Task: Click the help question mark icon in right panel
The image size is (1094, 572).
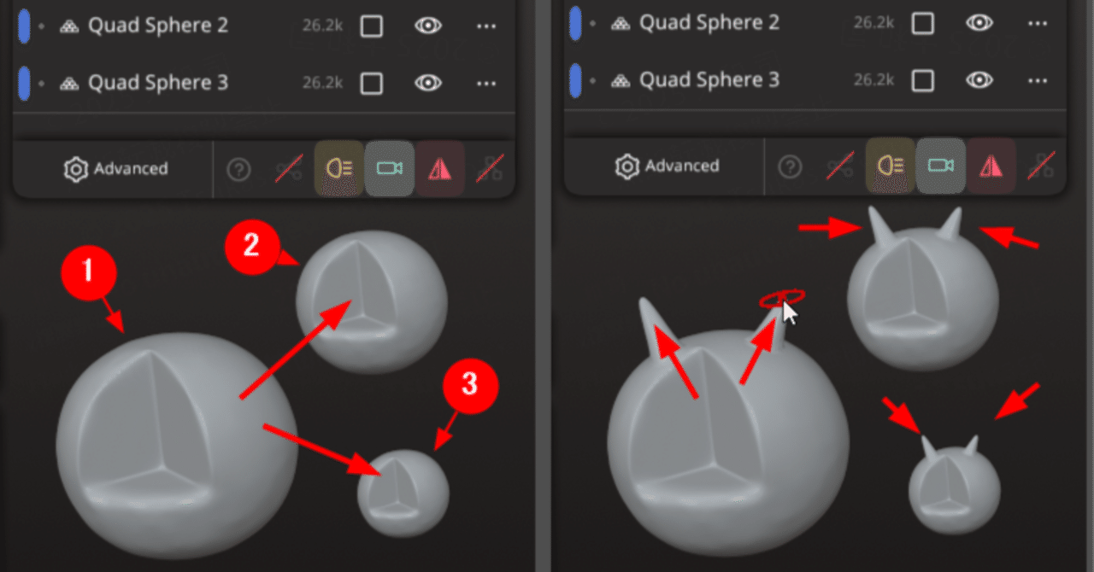Action: point(790,166)
